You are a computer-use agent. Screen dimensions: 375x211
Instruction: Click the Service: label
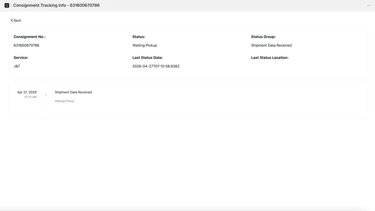(21, 57)
